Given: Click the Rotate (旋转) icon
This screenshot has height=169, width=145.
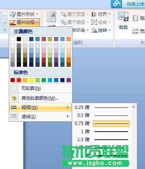Looking at the screenshot, I should [94, 30].
